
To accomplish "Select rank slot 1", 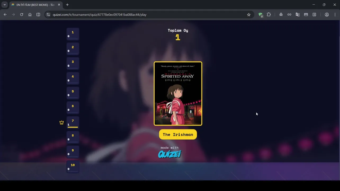I will [x=73, y=34].
